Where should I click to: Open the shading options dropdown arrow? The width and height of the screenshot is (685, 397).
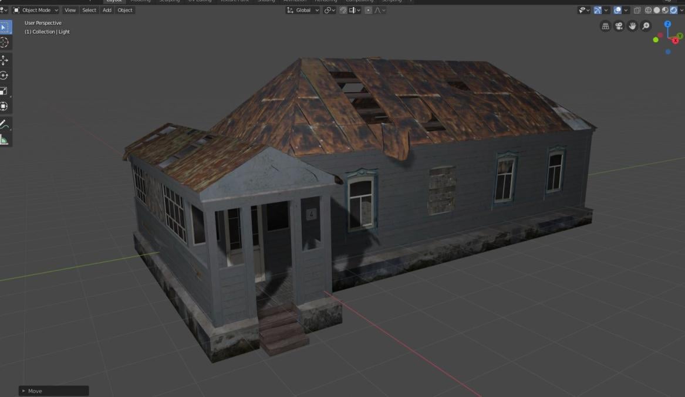(x=681, y=10)
